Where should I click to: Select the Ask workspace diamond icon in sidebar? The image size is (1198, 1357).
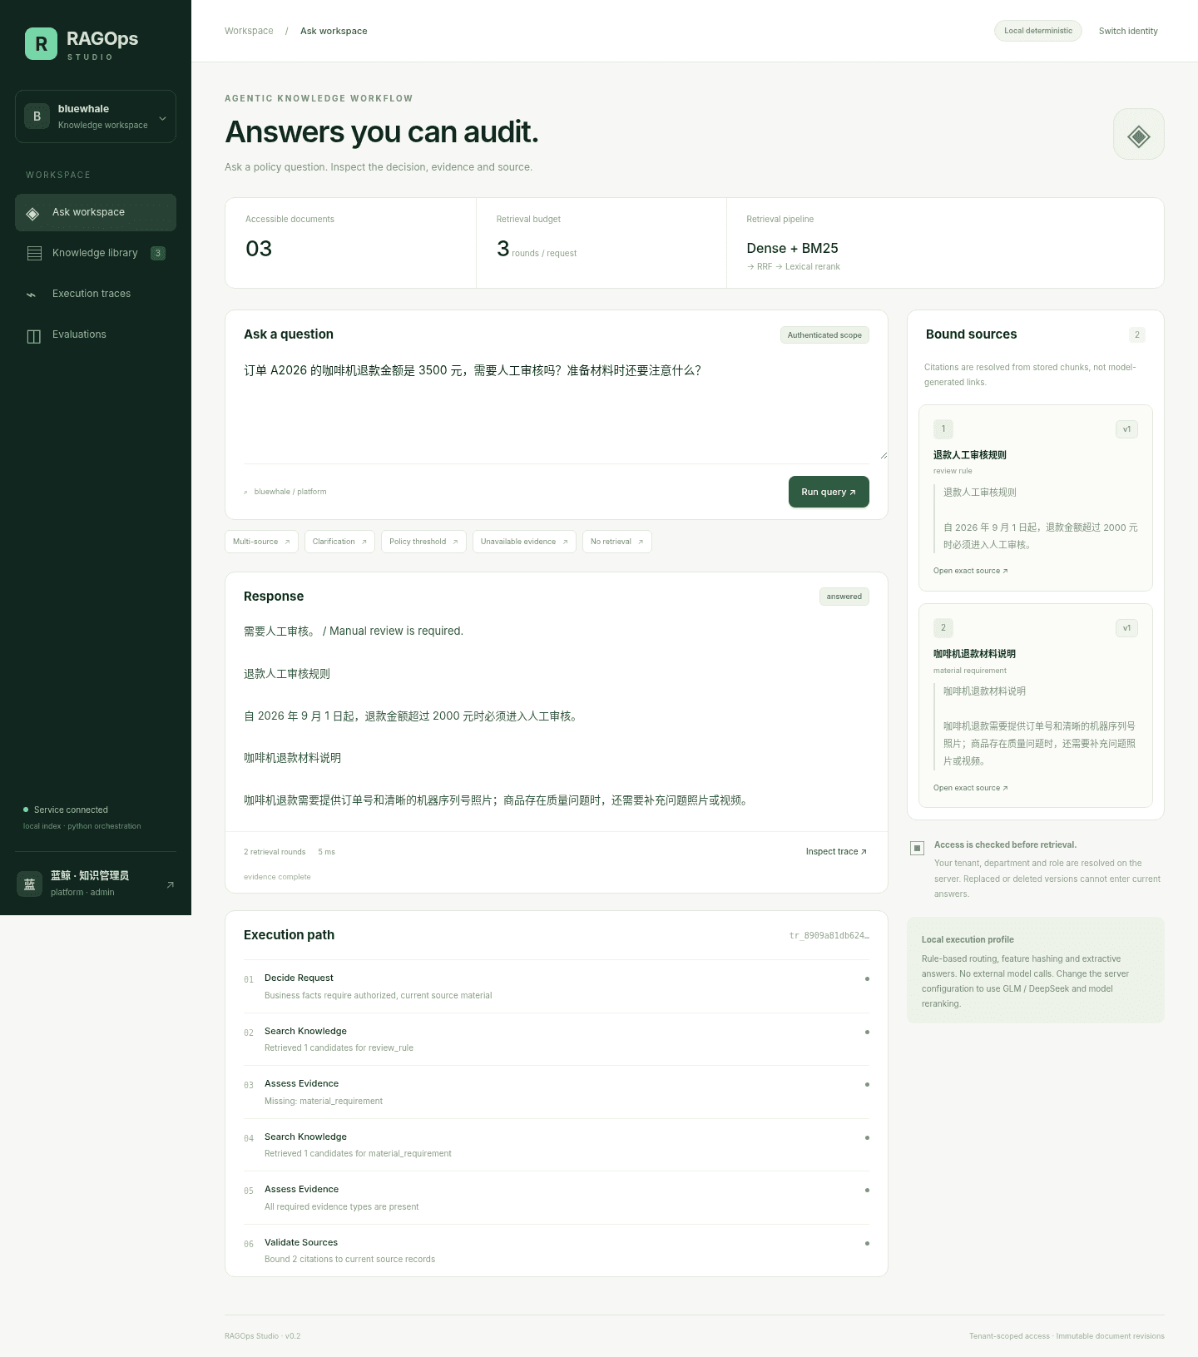pos(33,213)
